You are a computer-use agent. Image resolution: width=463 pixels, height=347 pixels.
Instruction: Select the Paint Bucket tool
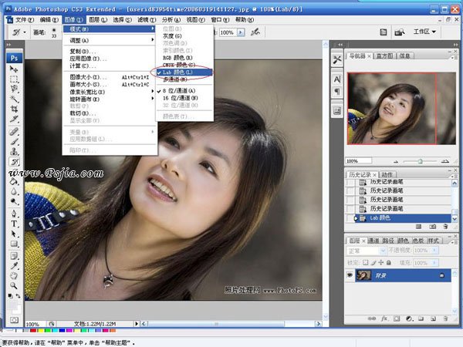pos(14,181)
